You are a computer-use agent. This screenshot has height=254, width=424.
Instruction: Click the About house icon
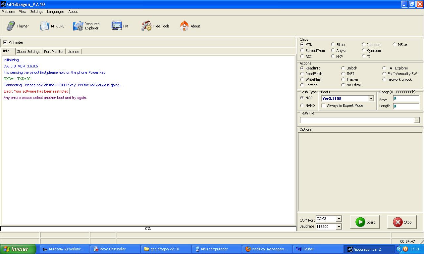pyautogui.click(x=184, y=26)
